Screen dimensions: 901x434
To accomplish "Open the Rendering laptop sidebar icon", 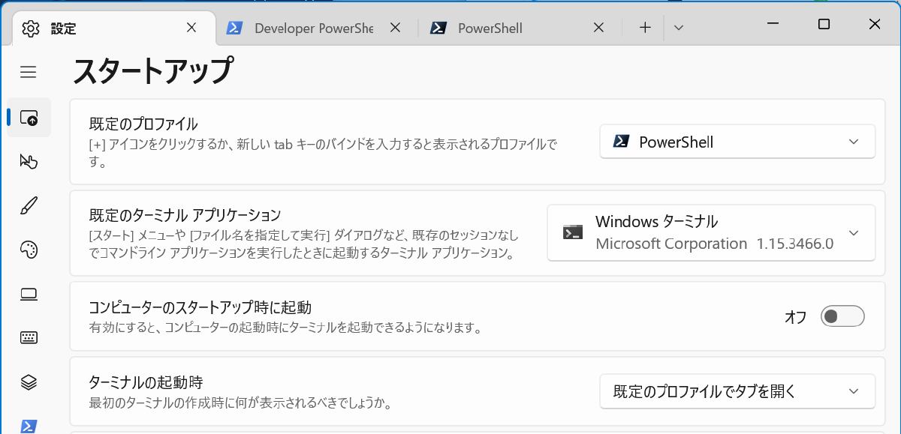I will (x=29, y=294).
